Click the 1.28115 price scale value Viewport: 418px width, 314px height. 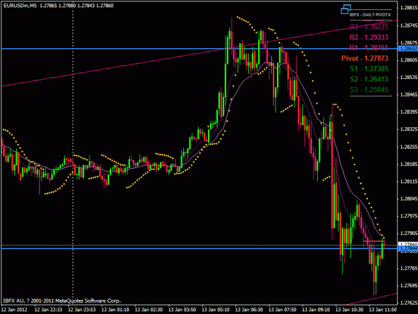click(409, 181)
